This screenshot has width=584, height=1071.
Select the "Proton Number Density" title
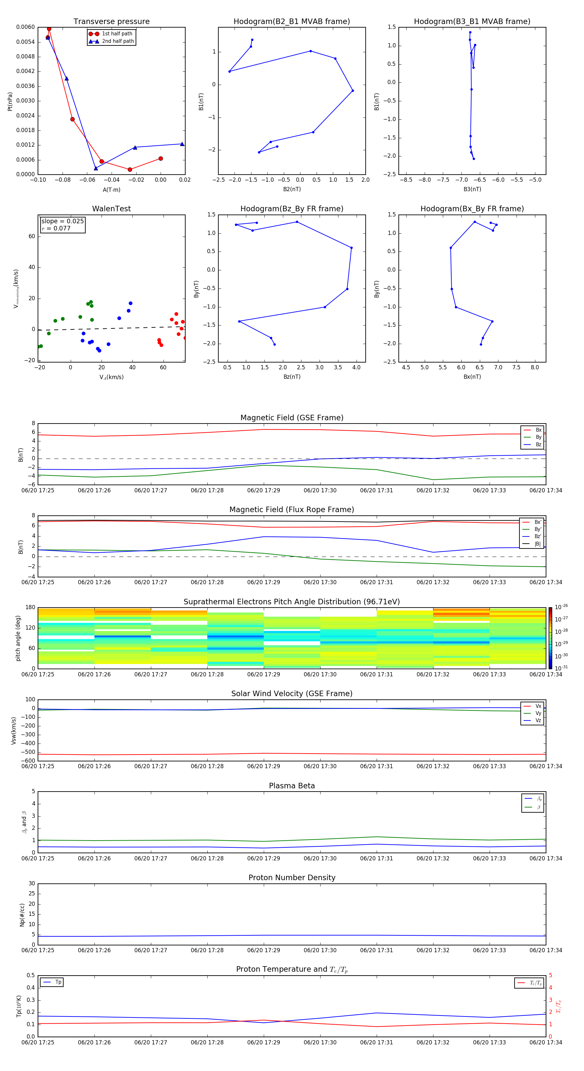(292, 878)
